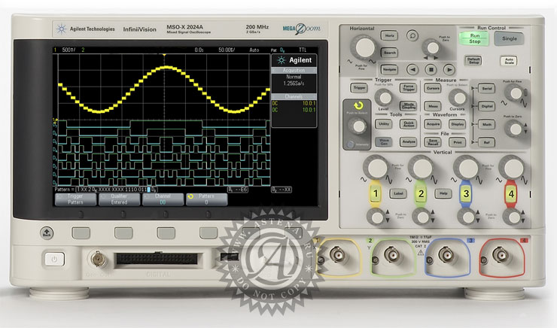
Task: Click the navigate stop square key
Action: pyautogui.click(x=431, y=69)
